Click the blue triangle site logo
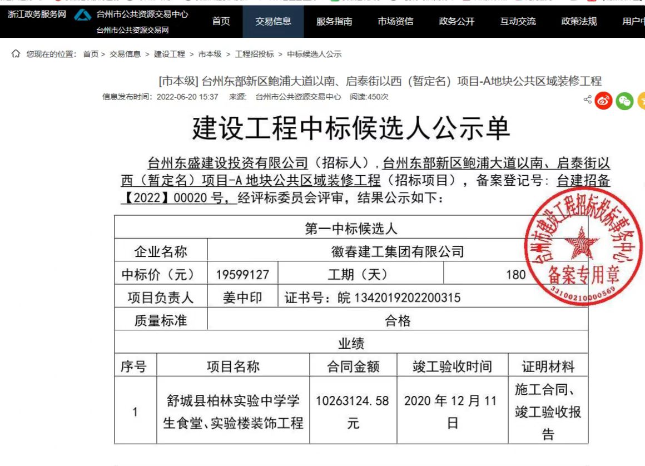The width and height of the screenshot is (645, 466). [82, 15]
